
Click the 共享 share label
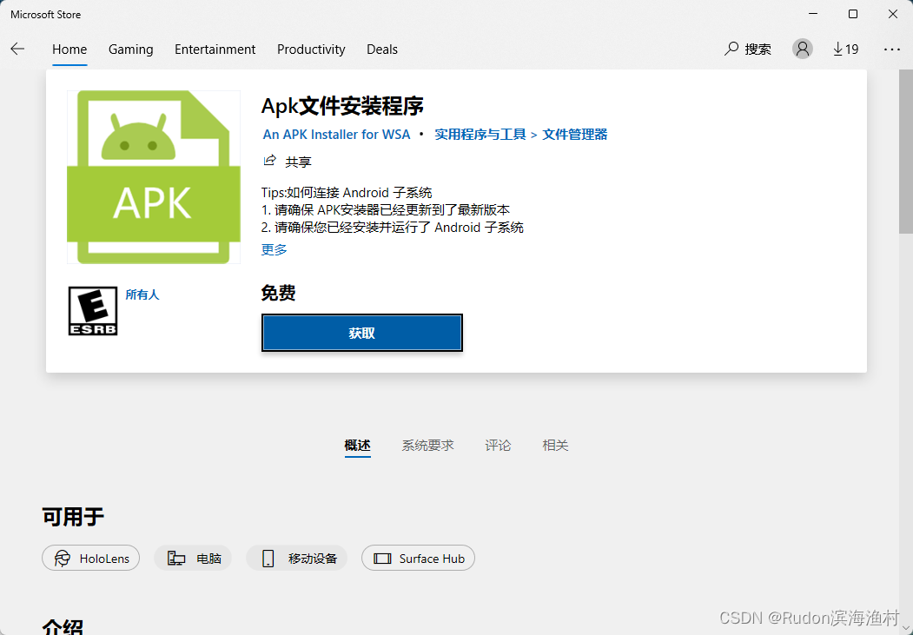(x=298, y=162)
